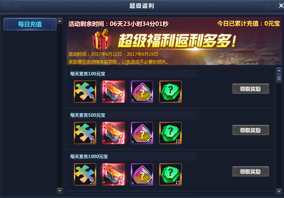Click the purple mystery gem with quantity 50
The width and height of the screenshot is (284, 198).
pyautogui.click(x=142, y=174)
